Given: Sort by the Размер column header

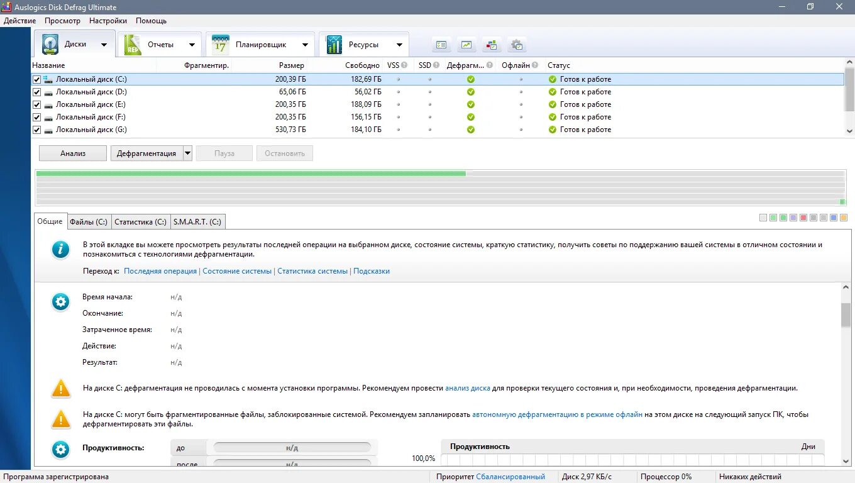Looking at the screenshot, I should 292,65.
